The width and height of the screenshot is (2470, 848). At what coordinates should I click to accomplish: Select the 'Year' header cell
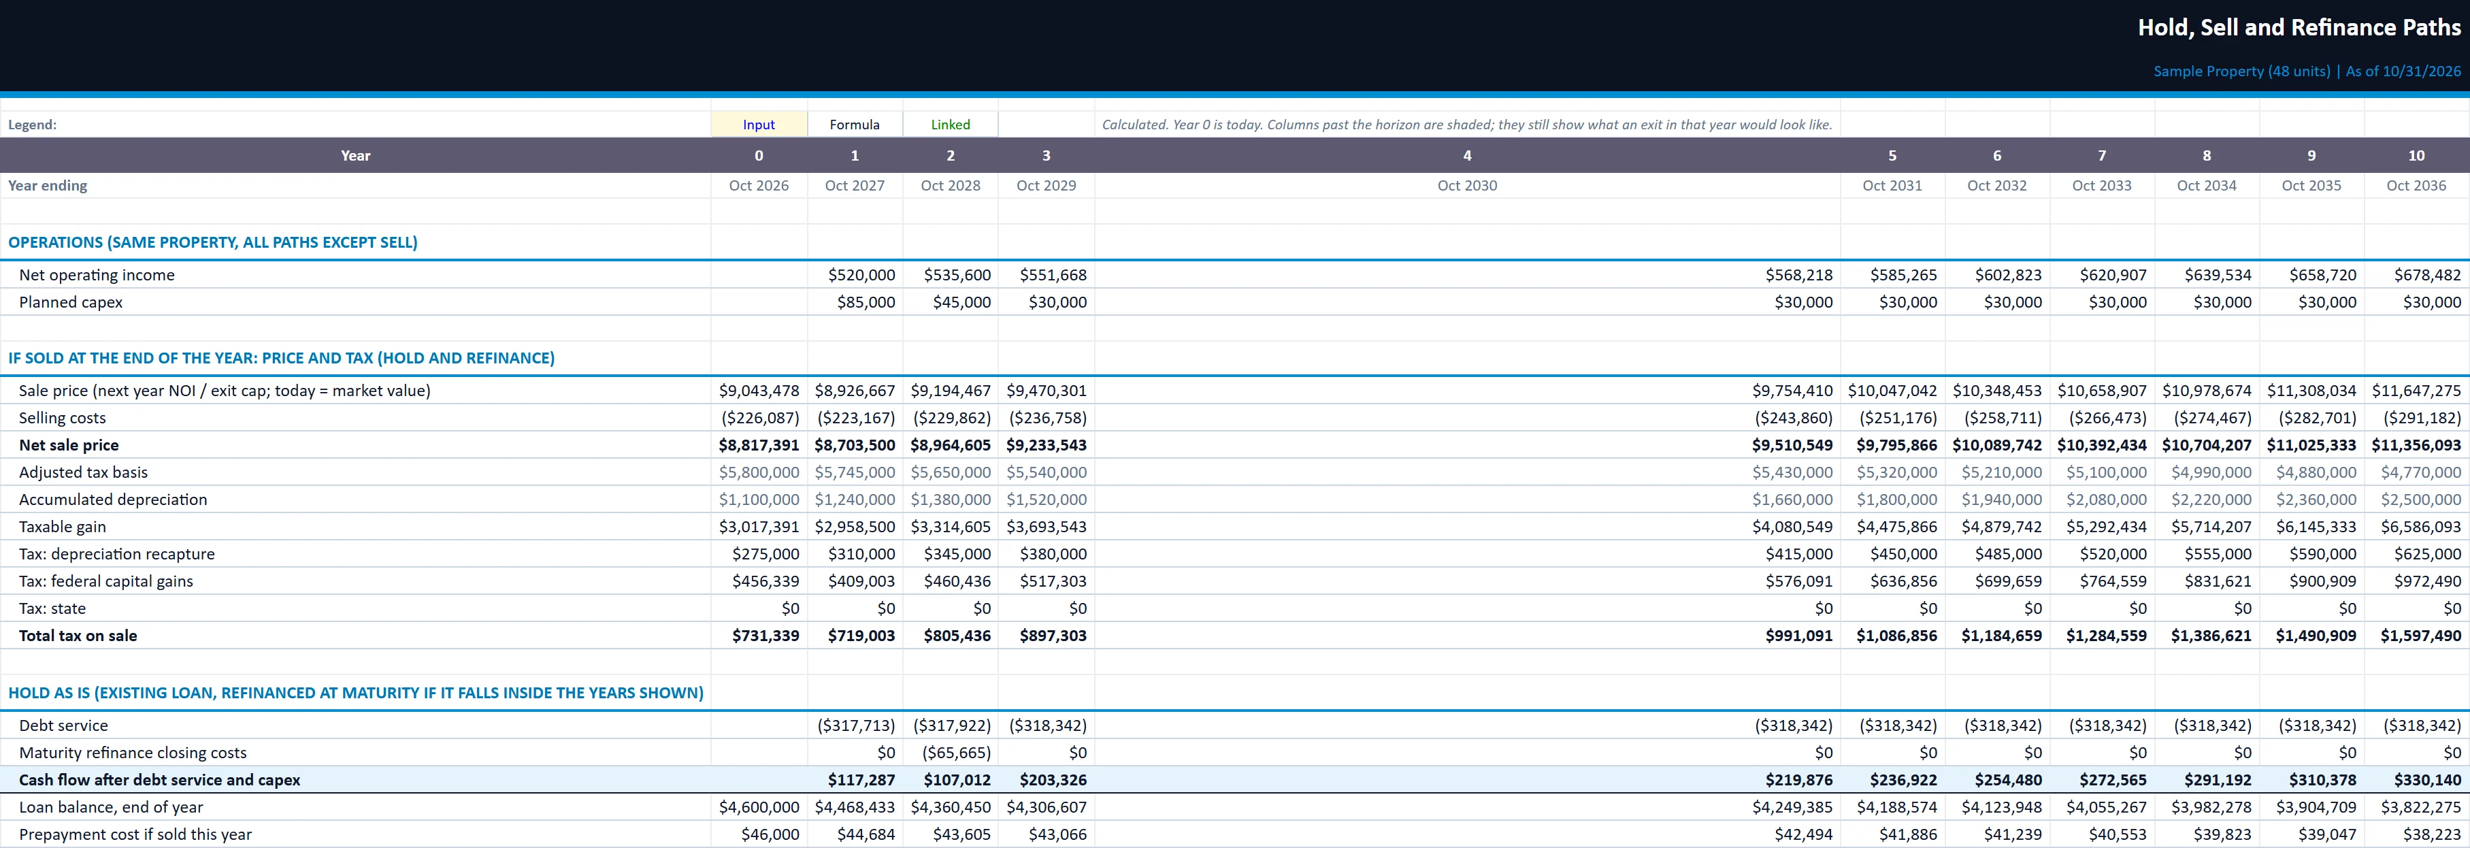pos(356,155)
